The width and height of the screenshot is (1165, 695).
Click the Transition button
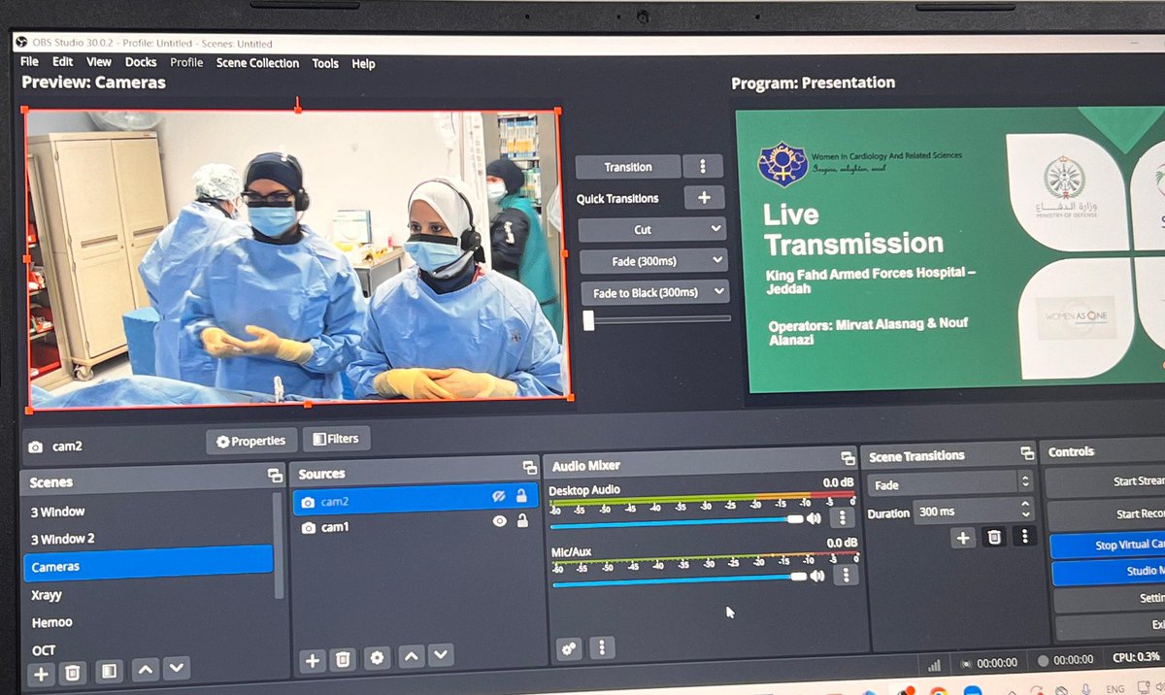[x=628, y=166]
